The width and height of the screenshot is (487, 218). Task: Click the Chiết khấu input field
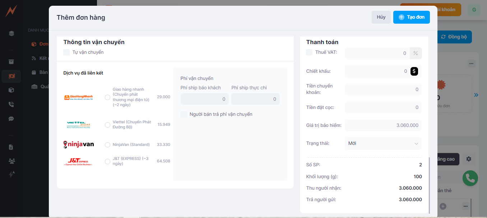[377, 71]
